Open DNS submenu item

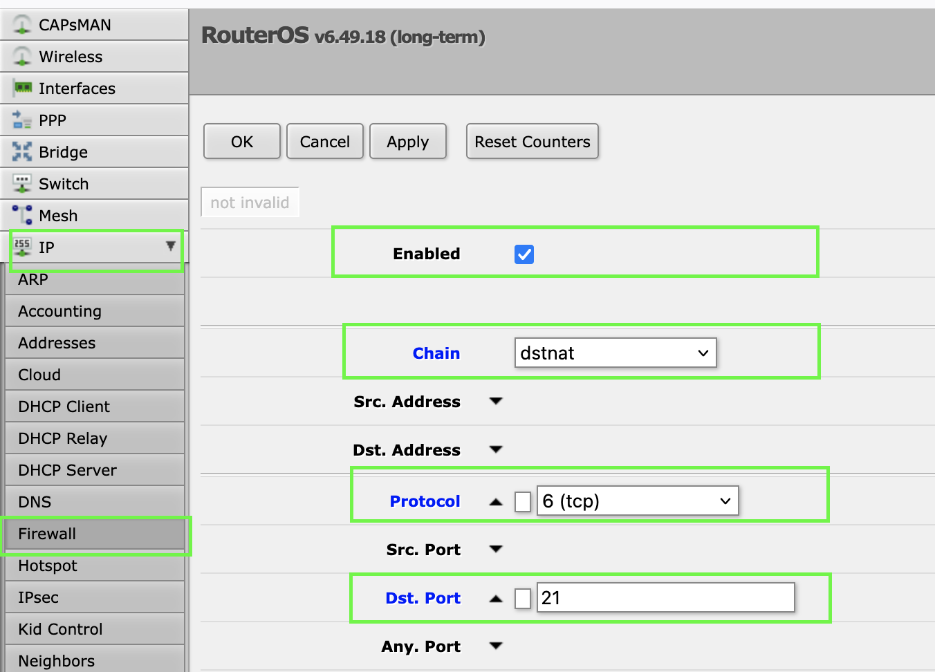95,502
